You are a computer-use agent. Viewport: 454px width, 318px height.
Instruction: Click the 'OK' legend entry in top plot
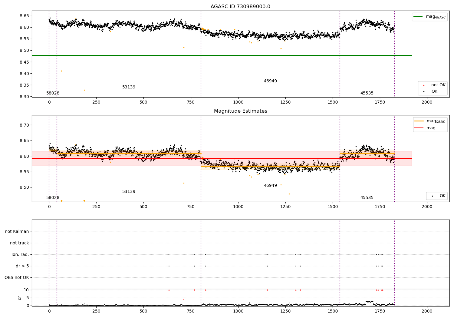[430, 91]
